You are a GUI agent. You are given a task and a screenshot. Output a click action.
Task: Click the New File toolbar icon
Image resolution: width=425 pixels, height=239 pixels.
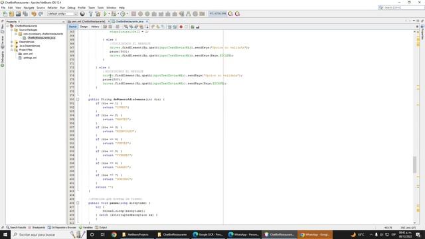[x=5, y=14]
